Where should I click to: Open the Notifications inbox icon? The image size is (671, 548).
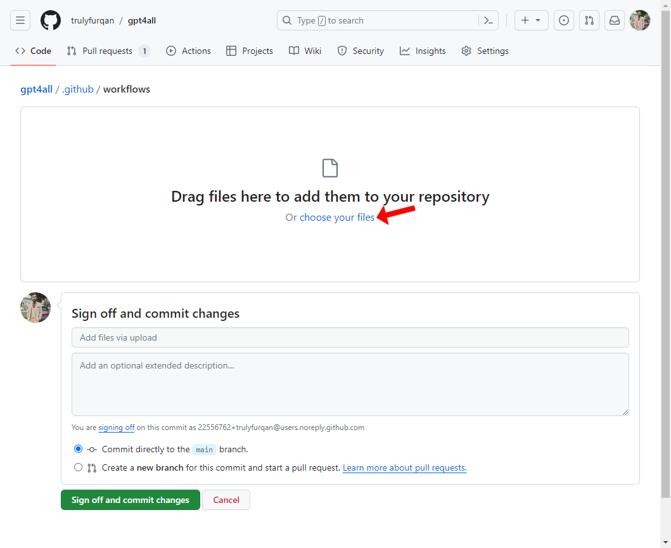[x=615, y=20]
